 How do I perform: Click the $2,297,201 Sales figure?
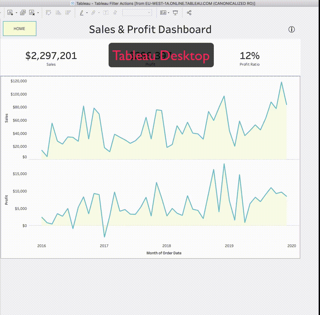pos(51,56)
